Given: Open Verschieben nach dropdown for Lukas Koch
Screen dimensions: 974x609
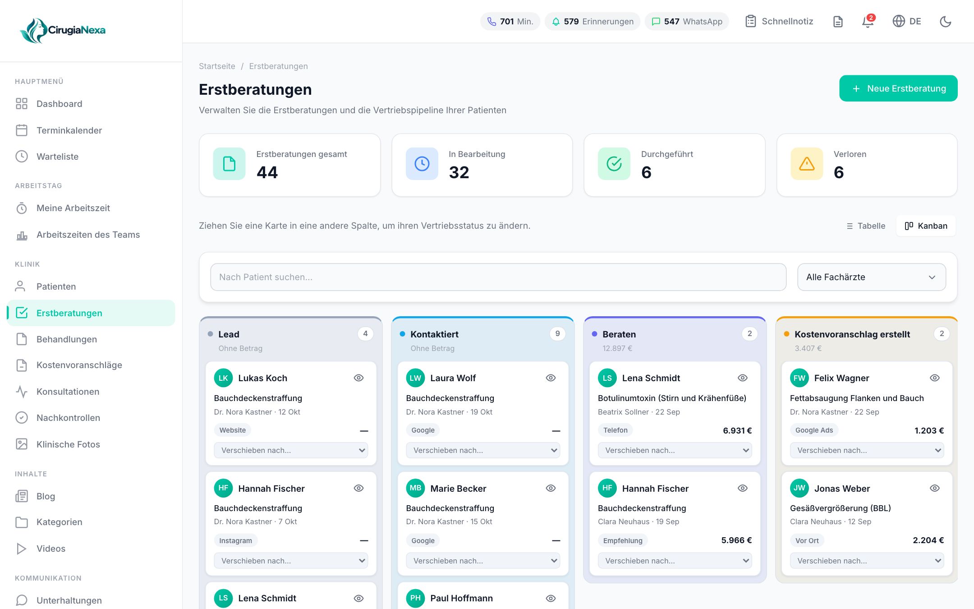Looking at the screenshot, I should click(x=291, y=450).
